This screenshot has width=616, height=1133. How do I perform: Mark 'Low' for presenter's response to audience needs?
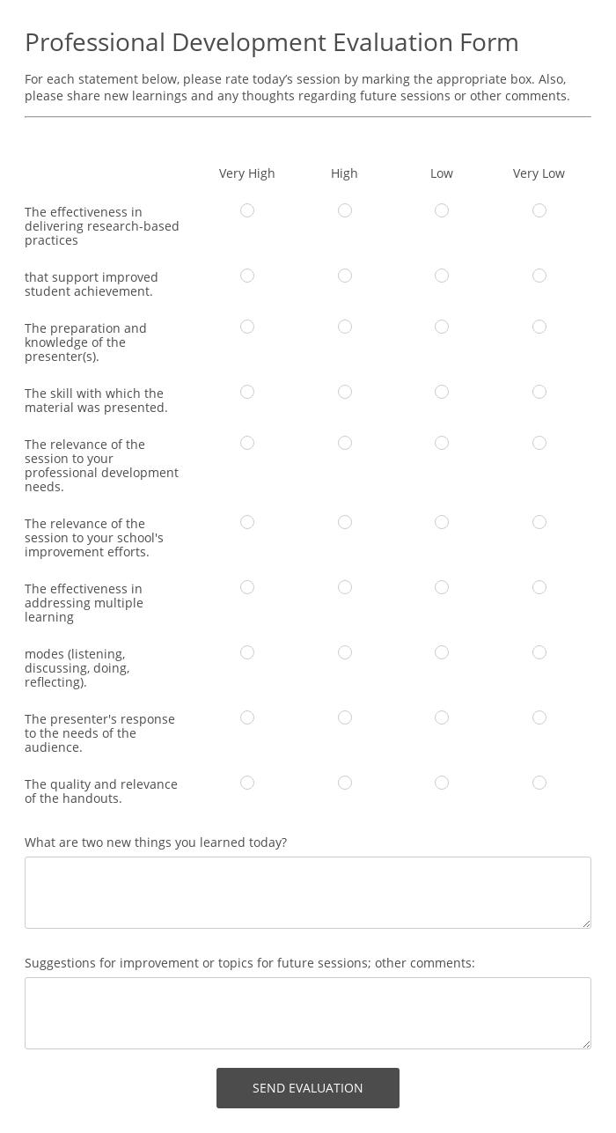click(442, 717)
